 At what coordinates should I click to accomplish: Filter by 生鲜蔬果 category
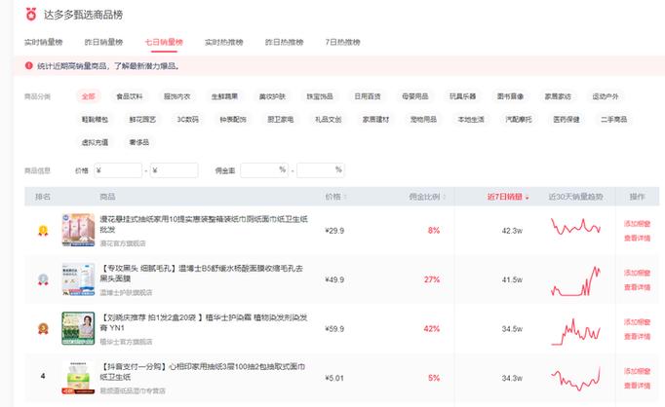tap(224, 96)
